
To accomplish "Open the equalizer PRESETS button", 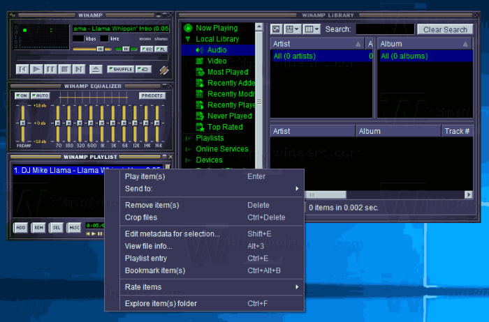I will pos(152,95).
